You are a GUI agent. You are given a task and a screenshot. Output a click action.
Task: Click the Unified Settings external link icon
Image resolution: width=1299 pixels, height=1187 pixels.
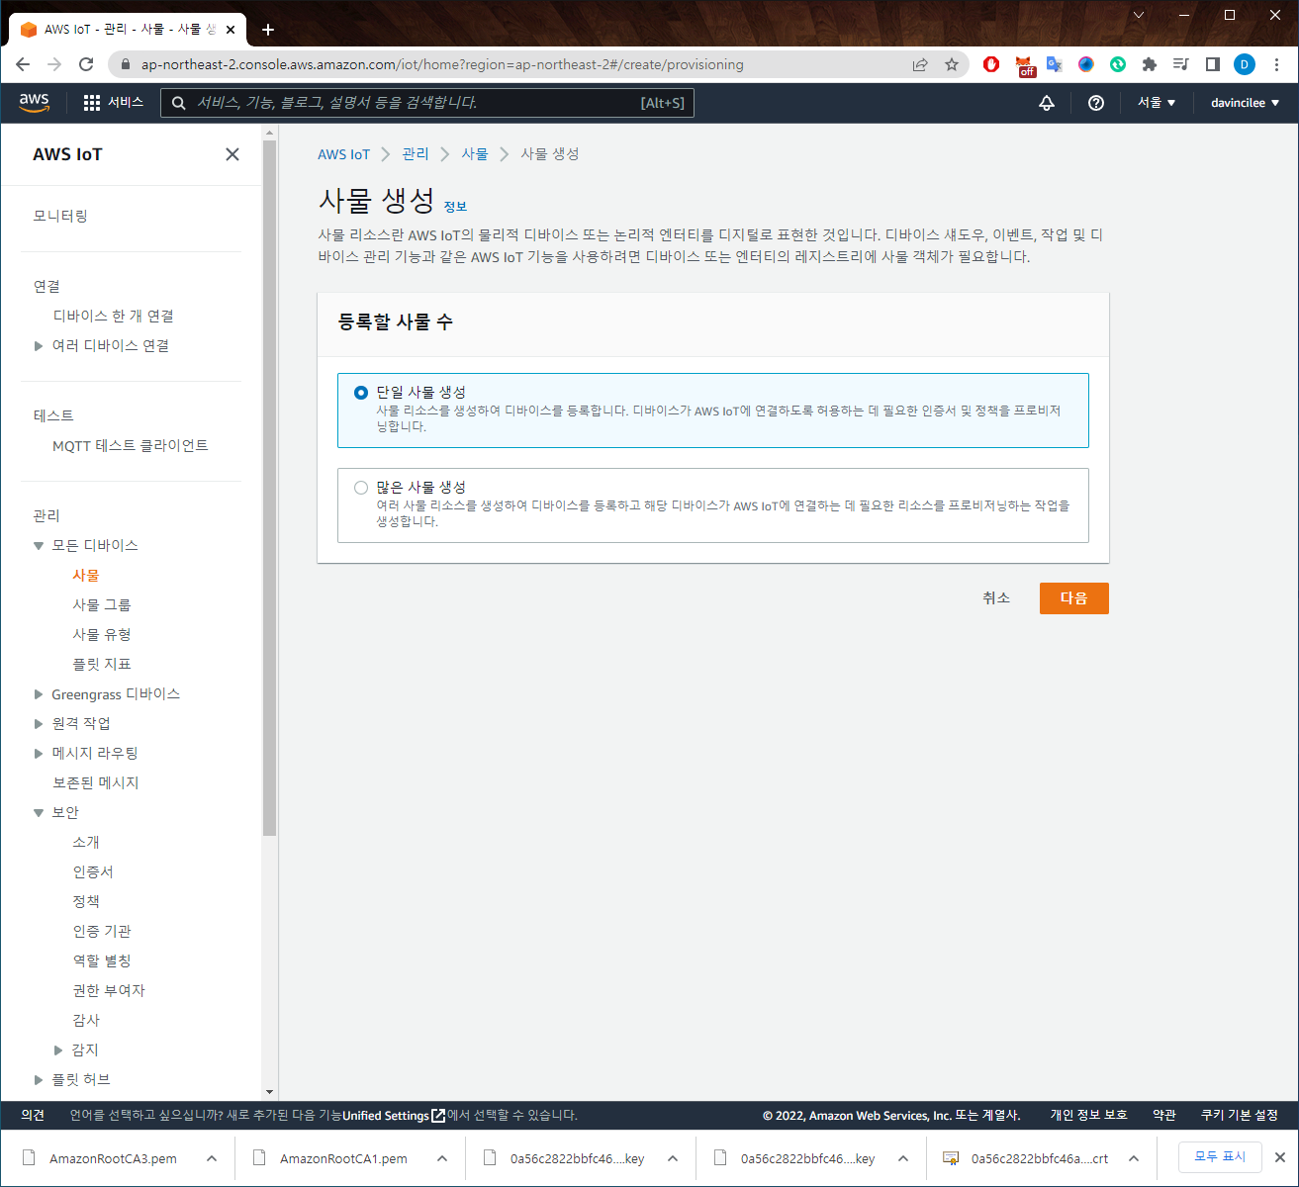[x=438, y=1115]
